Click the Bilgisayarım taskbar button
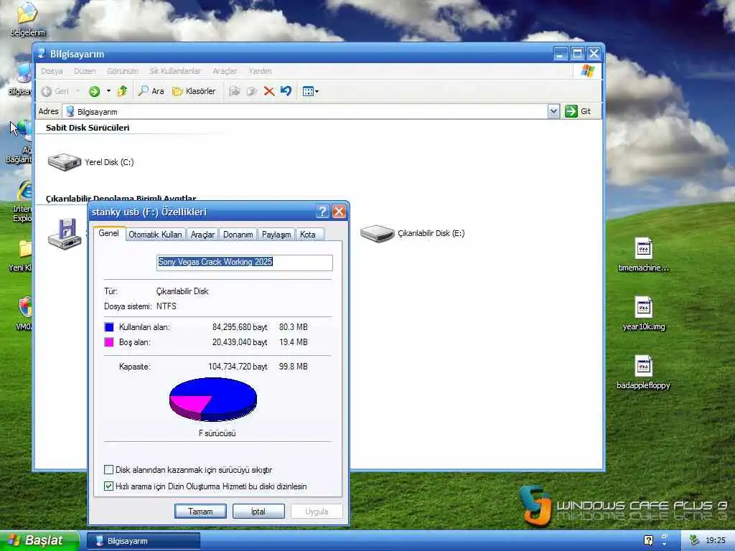 pos(144,541)
